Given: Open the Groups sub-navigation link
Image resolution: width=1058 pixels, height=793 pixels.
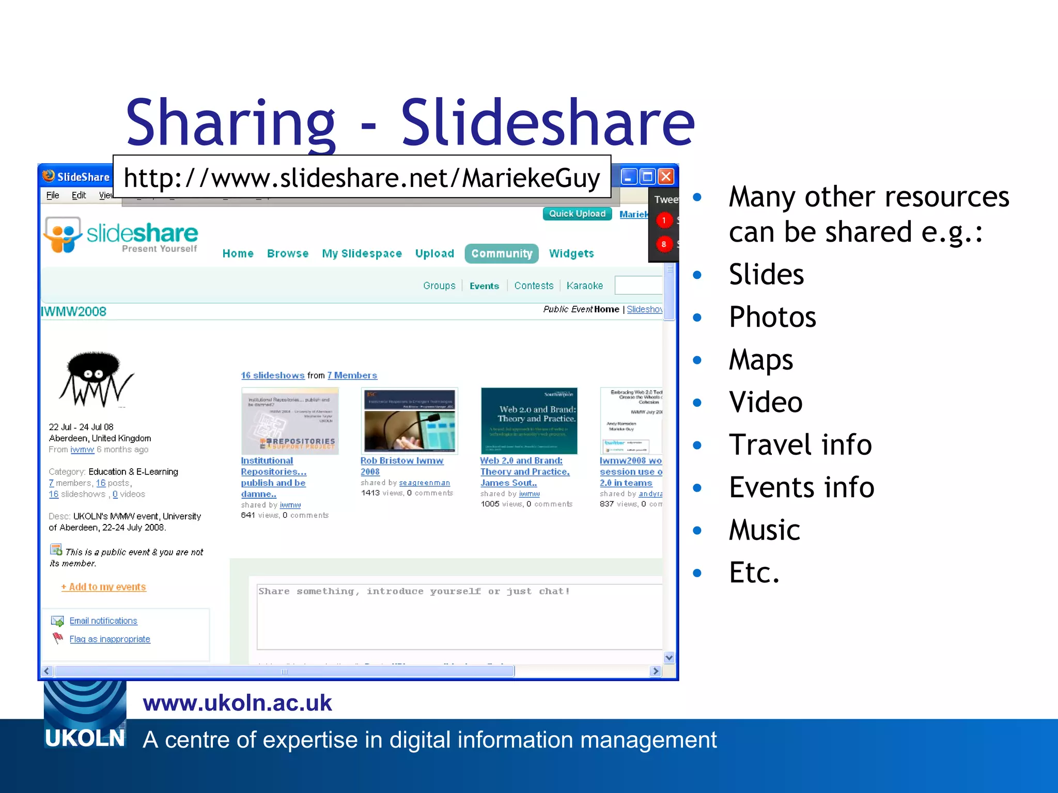Looking at the screenshot, I should (x=439, y=286).
